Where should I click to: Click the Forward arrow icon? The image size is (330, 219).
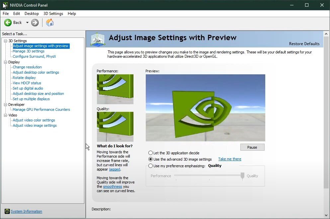click(35, 23)
